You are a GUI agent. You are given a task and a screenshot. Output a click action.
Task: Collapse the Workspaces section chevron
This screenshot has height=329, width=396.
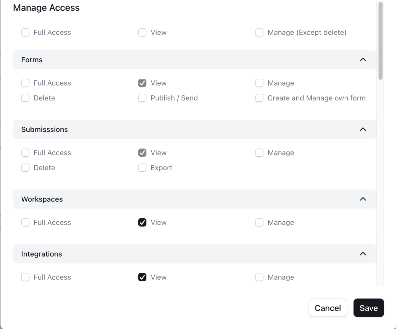pyautogui.click(x=363, y=199)
